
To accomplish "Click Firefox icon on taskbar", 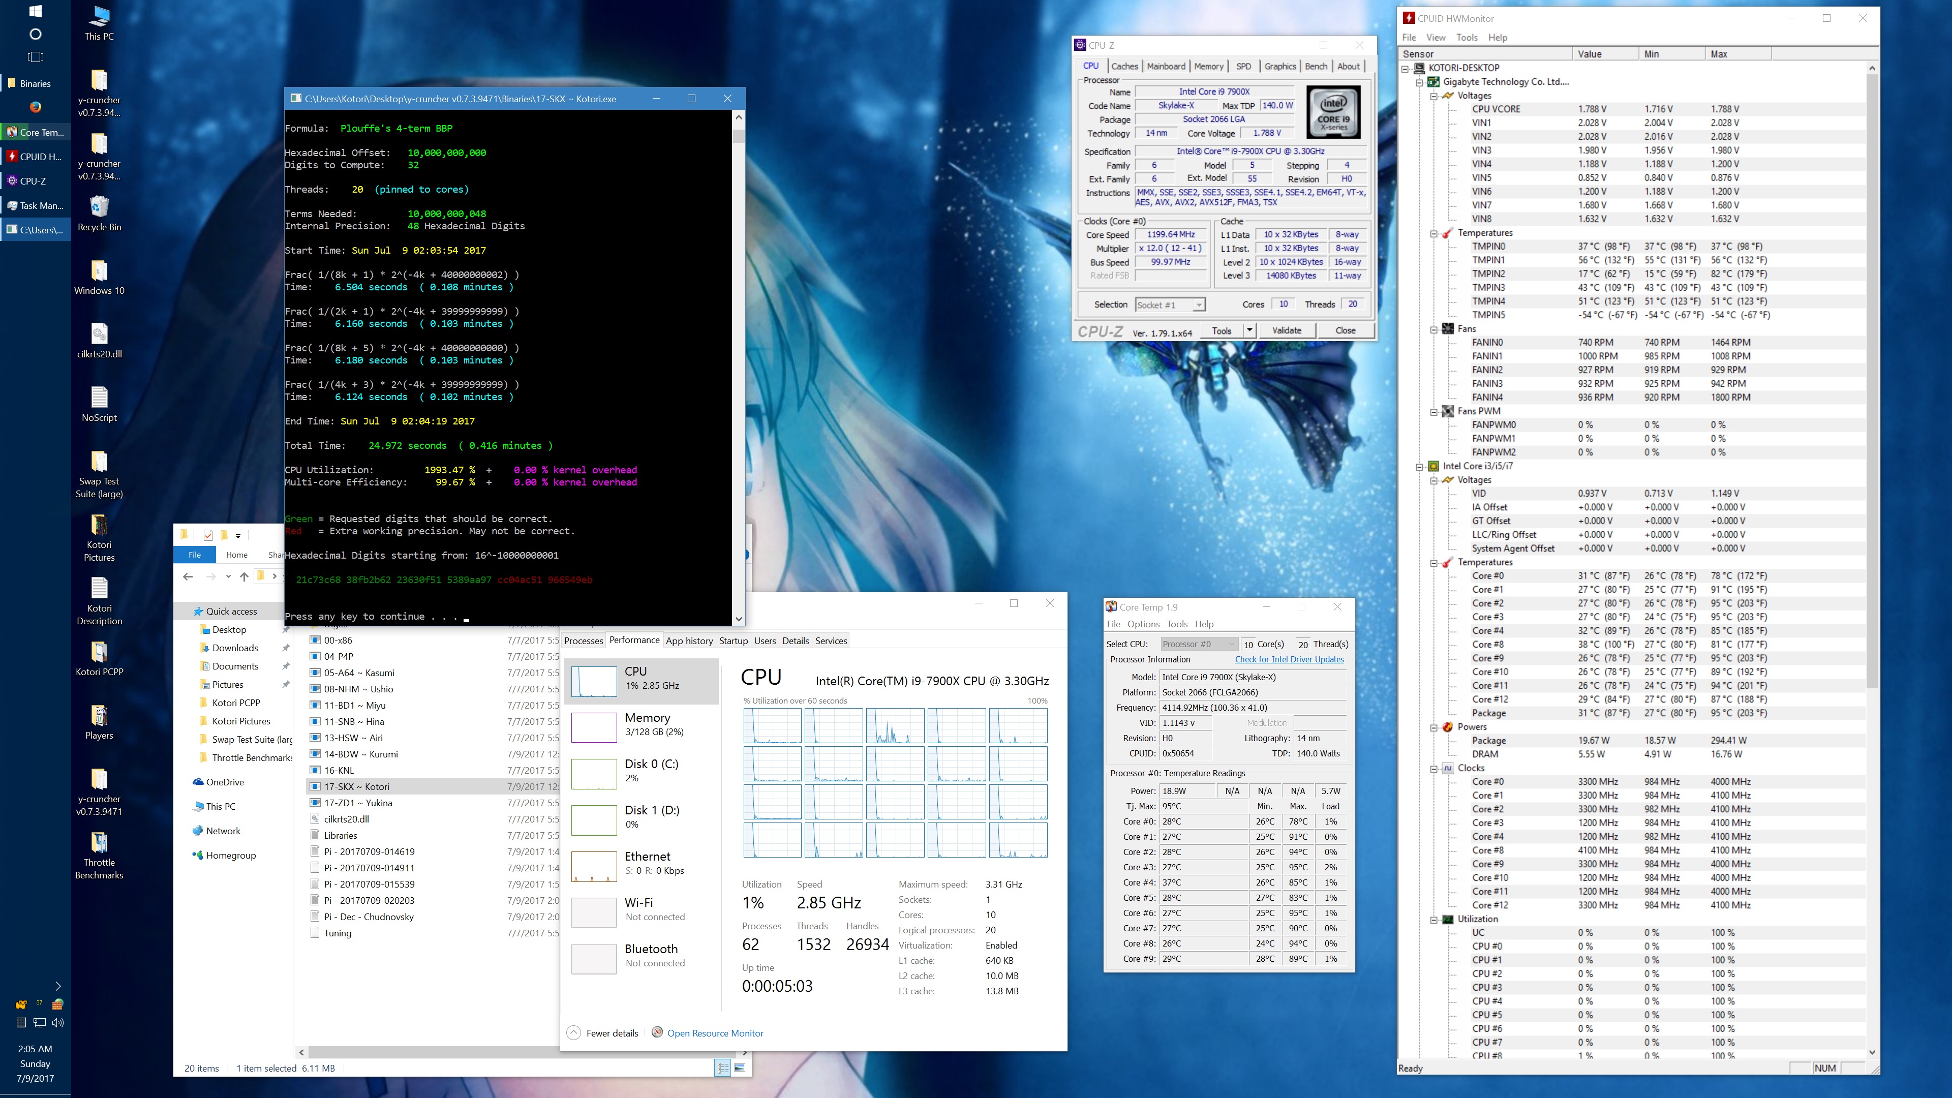I will pyautogui.click(x=35, y=107).
